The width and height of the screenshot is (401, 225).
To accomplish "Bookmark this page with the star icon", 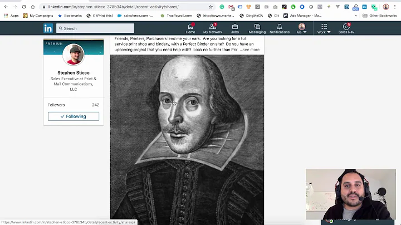I will (x=211, y=7).
